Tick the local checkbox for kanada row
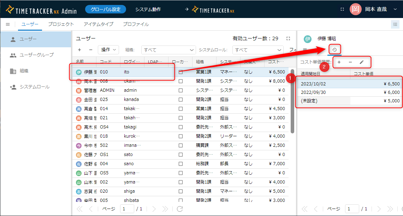The height and width of the screenshot is (216, 403). [181, 100]
